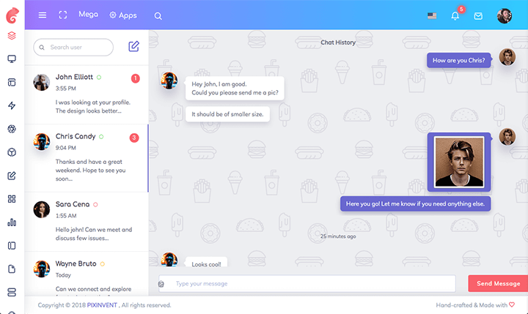Click sender avatar beside 'How are you Chris?'
The image size is (528, 314).
pos(507,57)
